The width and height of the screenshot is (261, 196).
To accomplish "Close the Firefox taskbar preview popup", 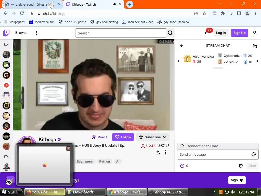I will (68, 149).
